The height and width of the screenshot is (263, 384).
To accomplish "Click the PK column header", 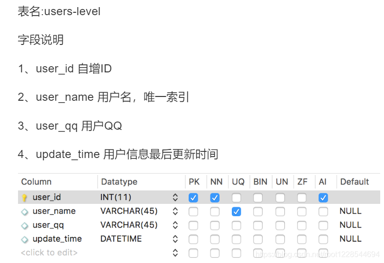I will point(194,182).
